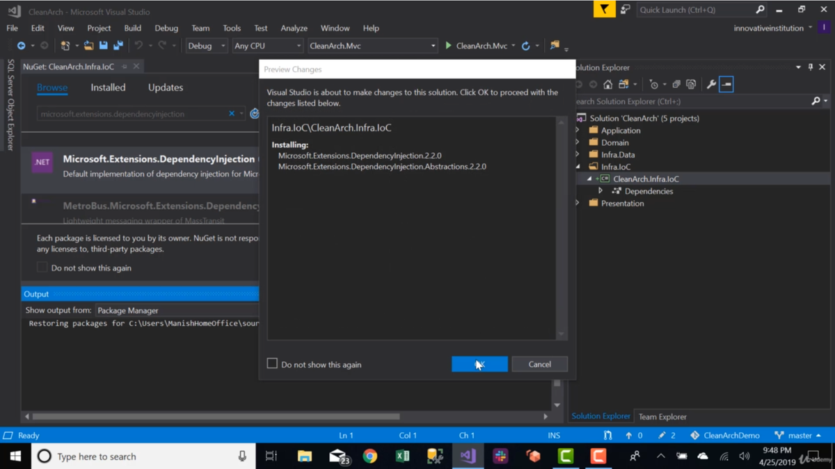Image resolution: width=835 pixels, height=469 pixels.
Task: Open the Package Manager output source dropdown
Action: pyautogui.click(x=177, y=311)
